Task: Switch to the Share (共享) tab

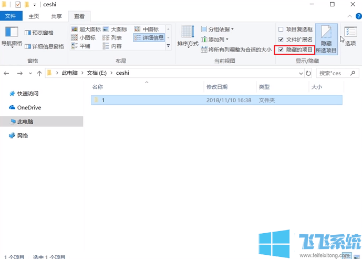Action: (x=56, y=16)
